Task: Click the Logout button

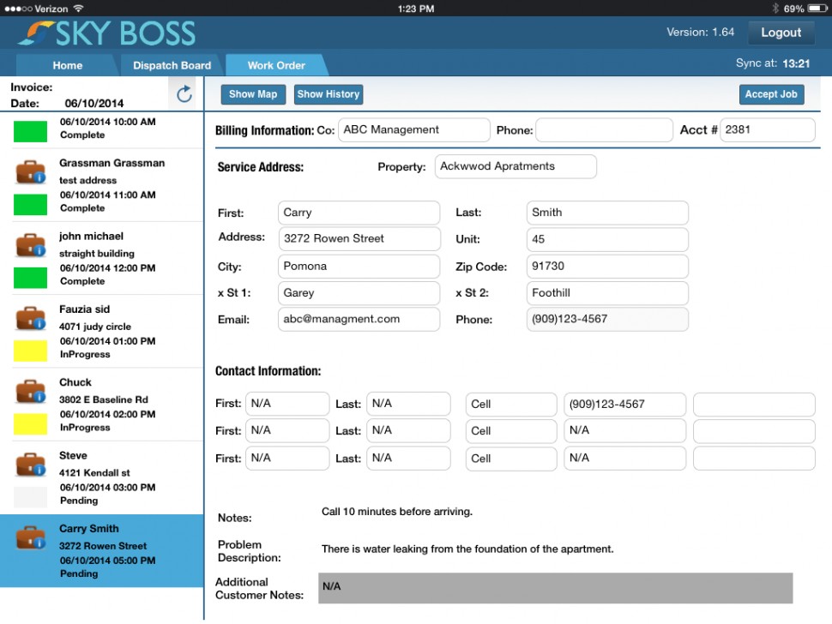Action: click(781, 33)
